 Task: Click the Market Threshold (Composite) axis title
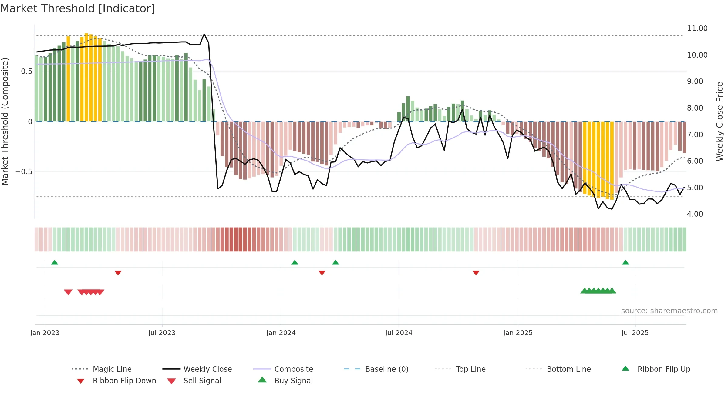pos(5,121)
